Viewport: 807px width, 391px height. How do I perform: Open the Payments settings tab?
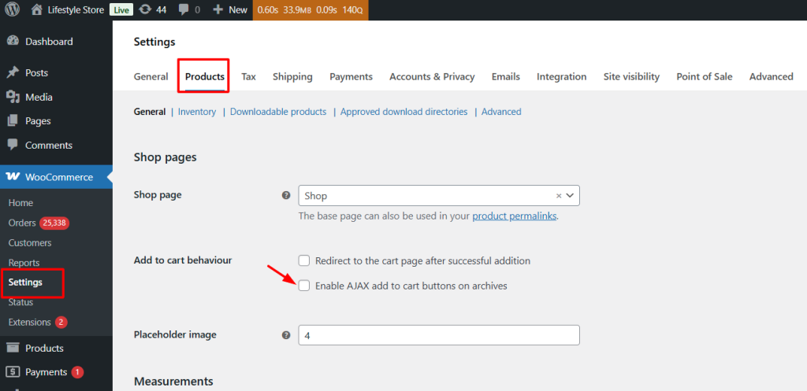coord(351,76)
